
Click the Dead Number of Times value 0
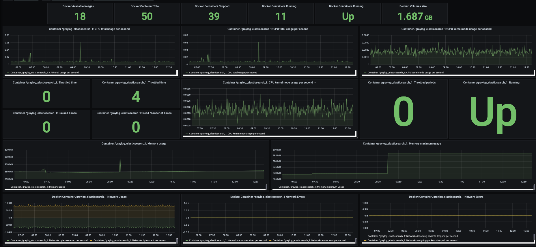[x=136, y=127]
